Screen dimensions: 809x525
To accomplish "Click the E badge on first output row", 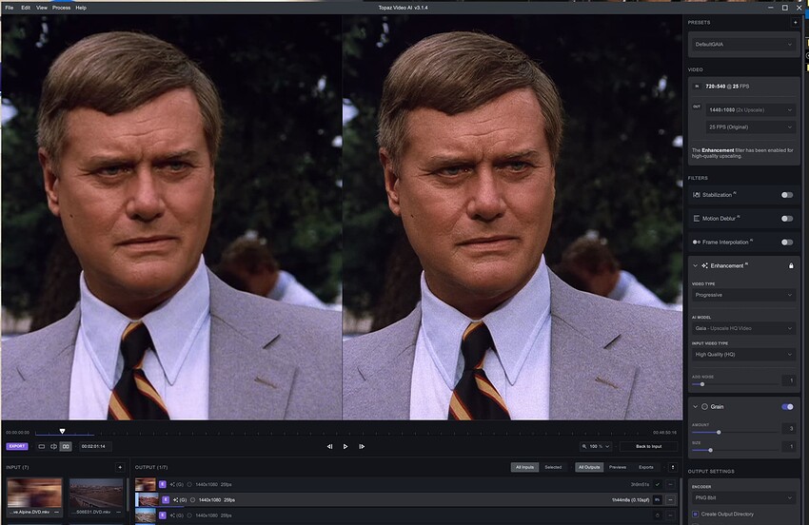I will [163, 484].
